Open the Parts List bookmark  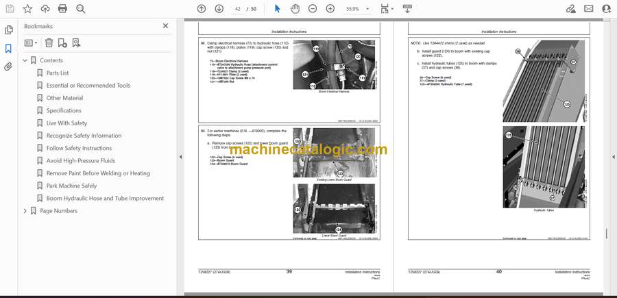[x=58, y=73]
